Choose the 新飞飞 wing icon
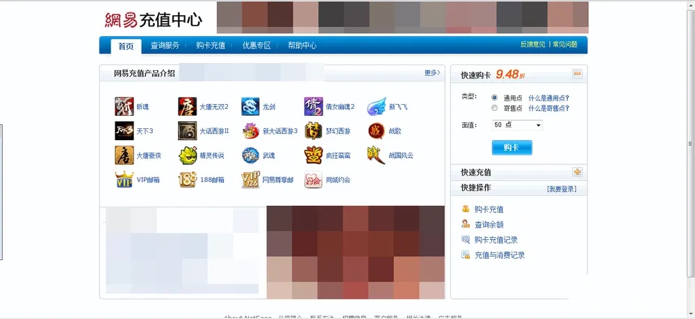 pyautogui.click(x=377, y=107)
